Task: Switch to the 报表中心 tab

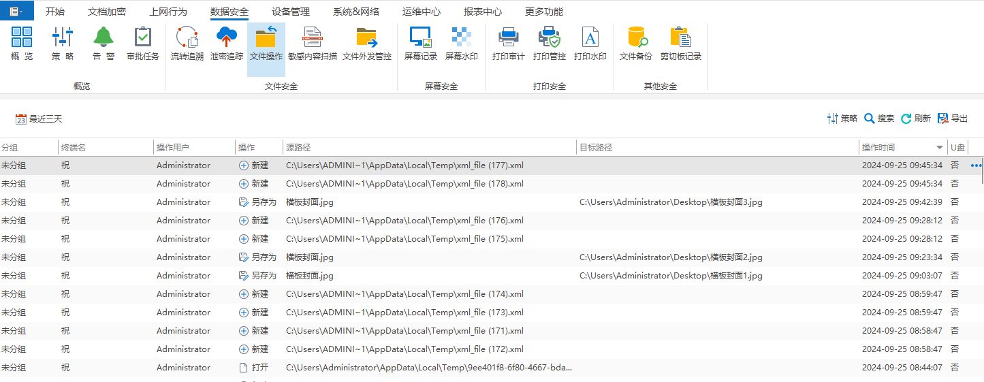Action: [483, 12]
